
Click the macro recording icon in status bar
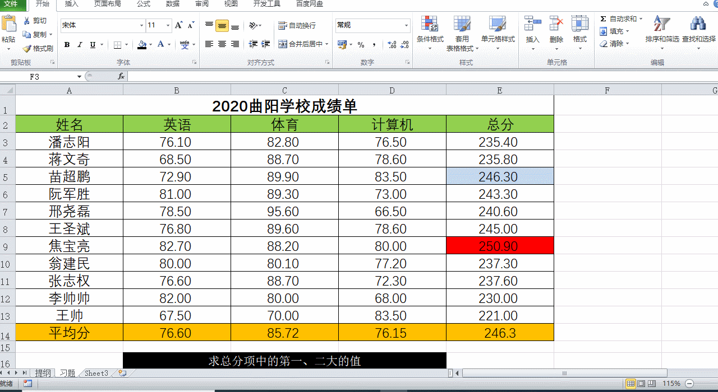coord(27,384)
